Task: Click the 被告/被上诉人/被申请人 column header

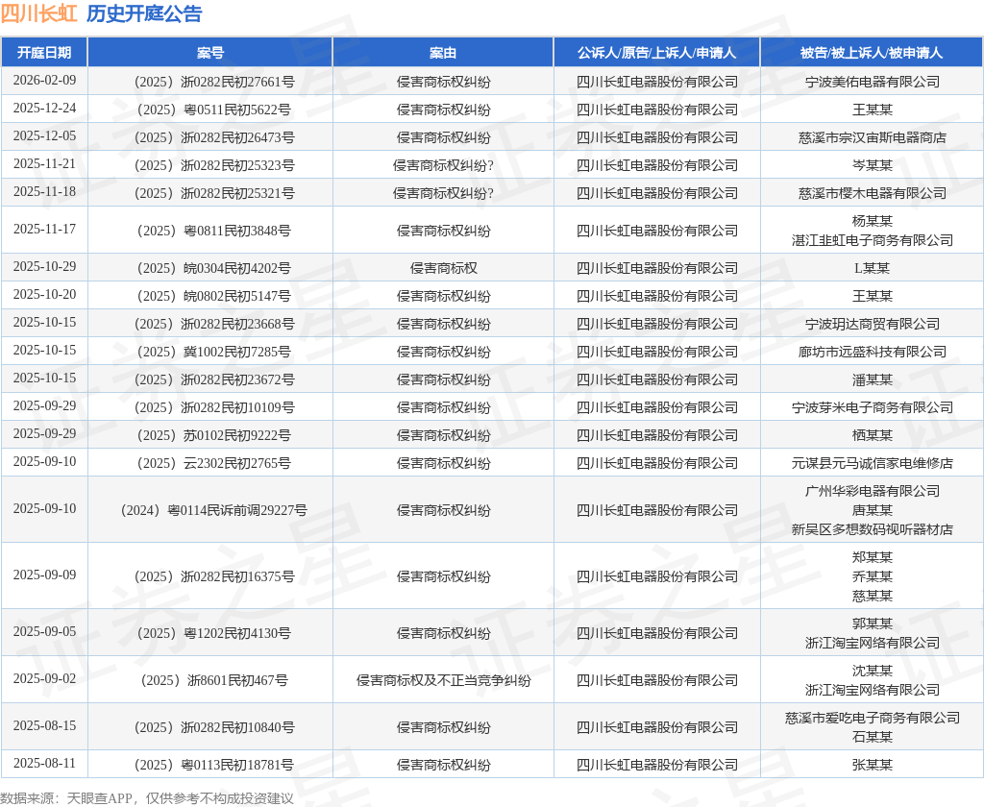Action: point(872,53)
